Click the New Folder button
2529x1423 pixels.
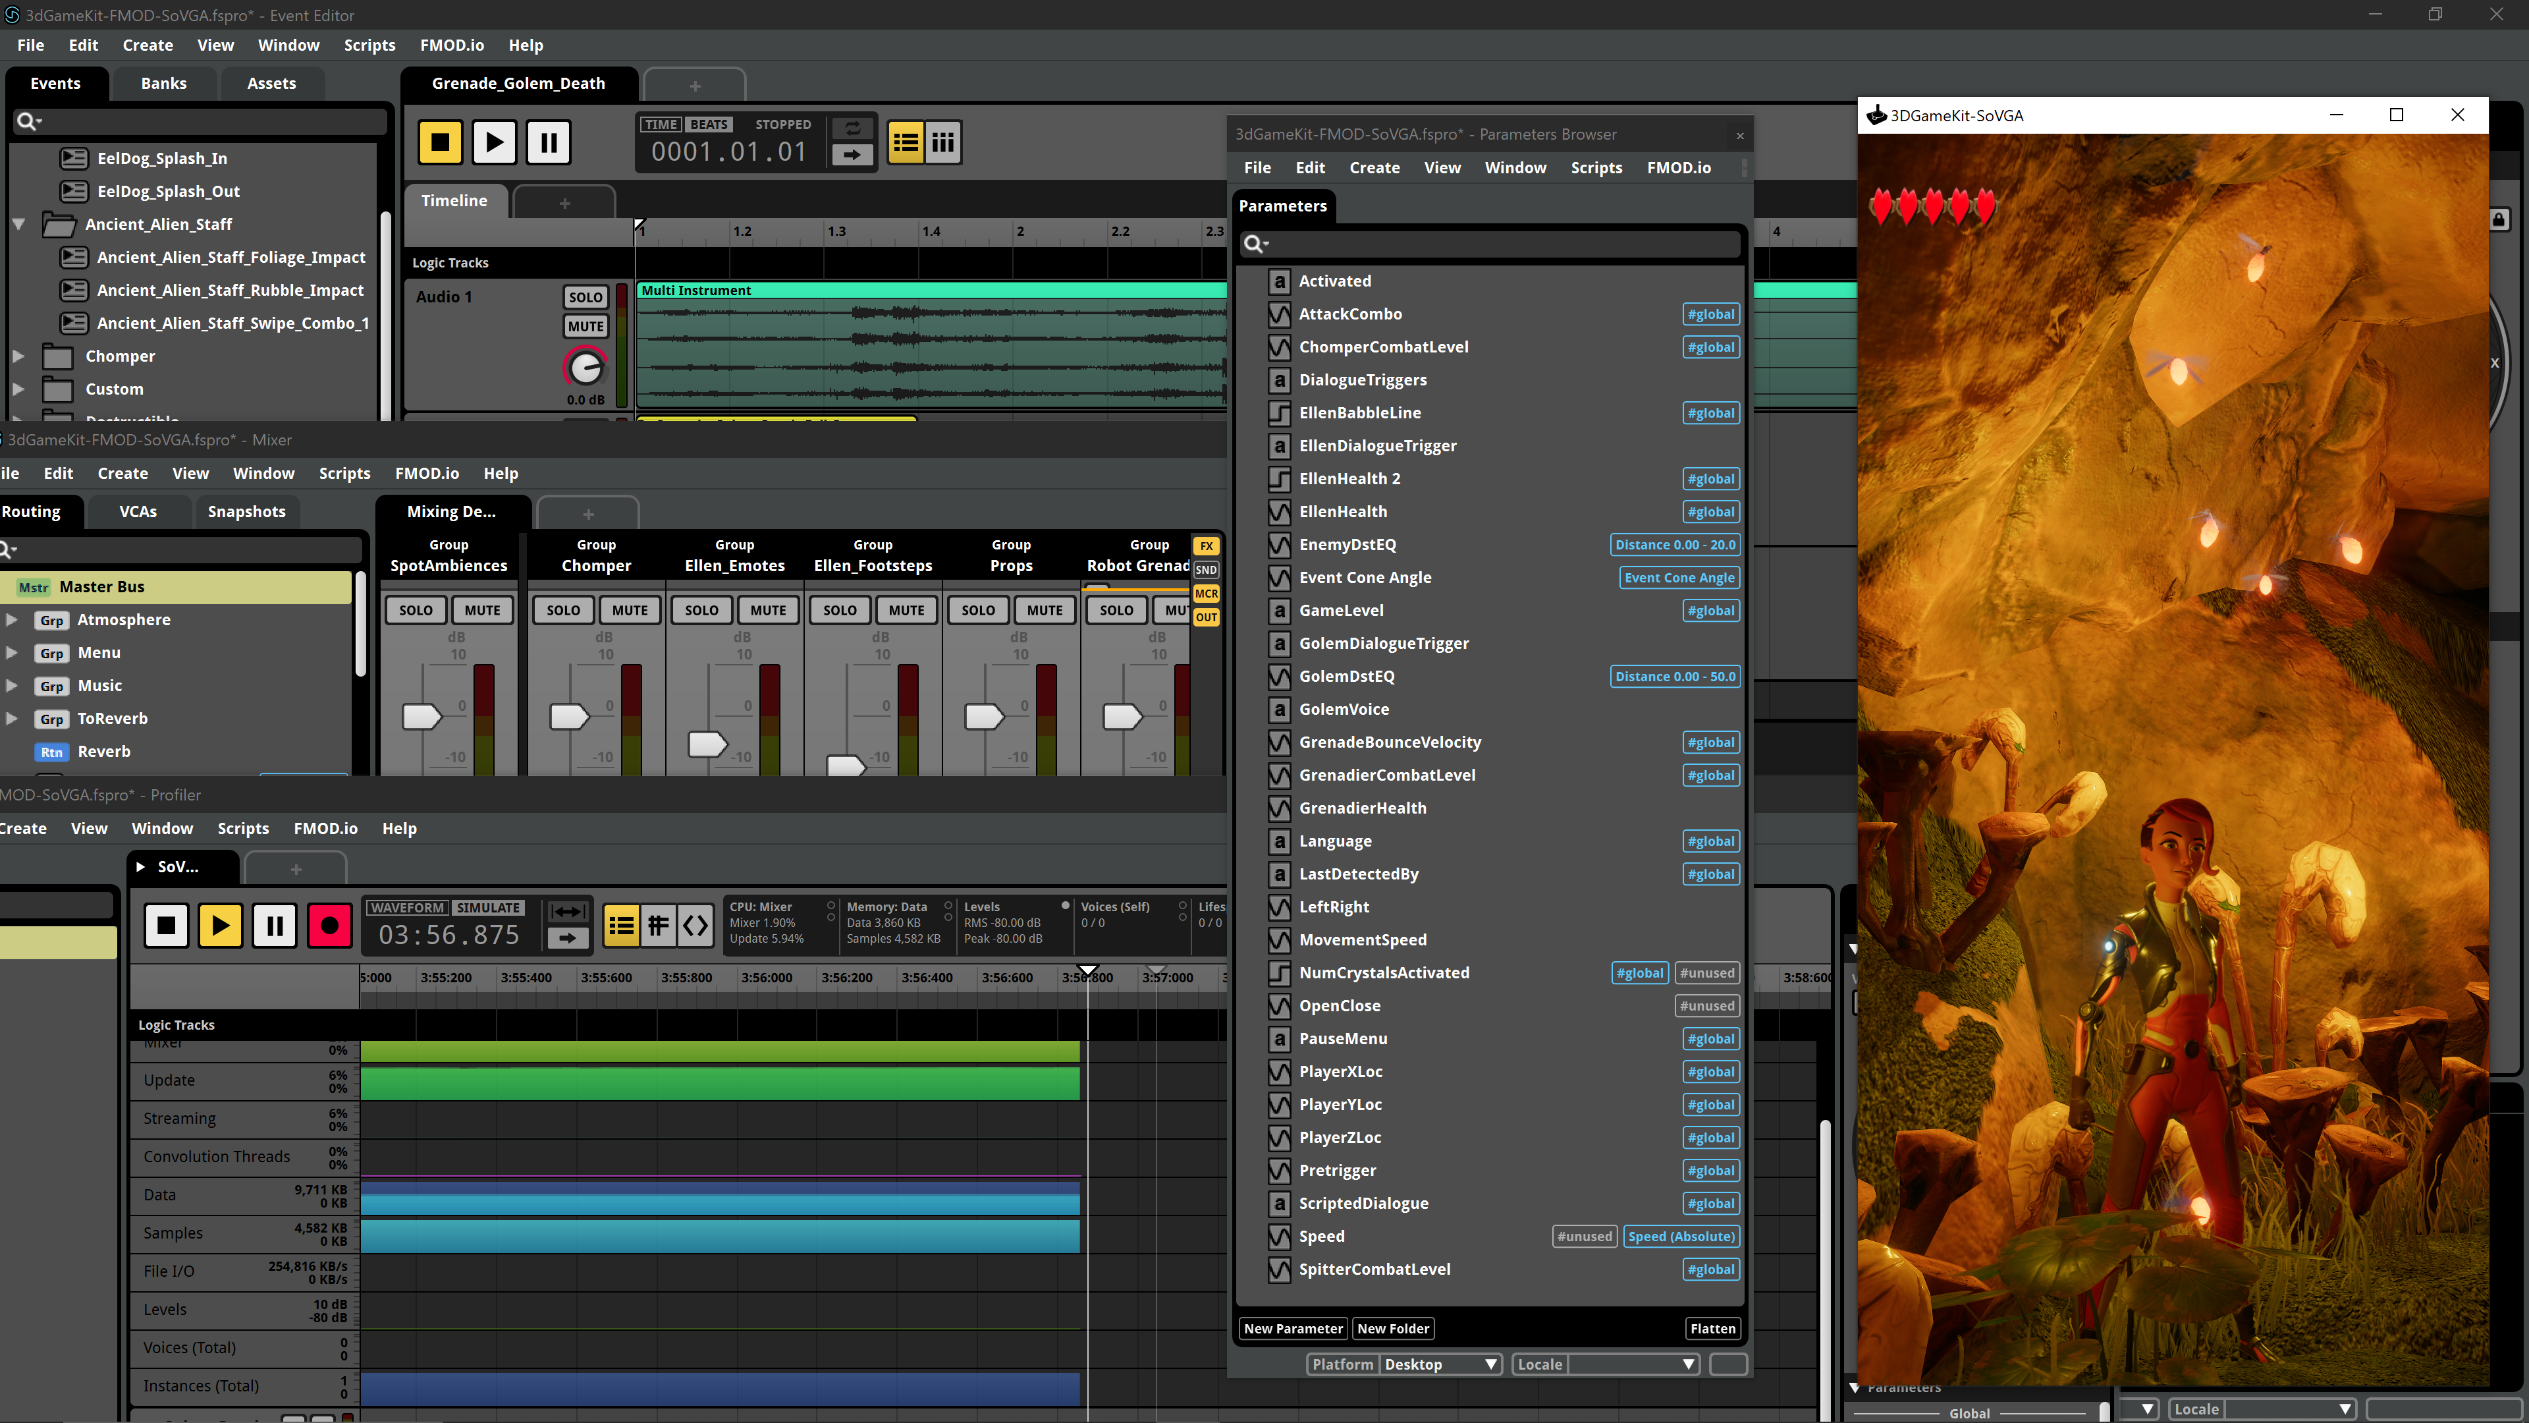[1393, 1329]
